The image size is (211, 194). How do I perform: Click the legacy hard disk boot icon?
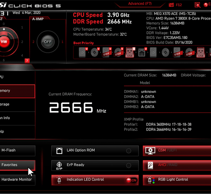[153, 52]
